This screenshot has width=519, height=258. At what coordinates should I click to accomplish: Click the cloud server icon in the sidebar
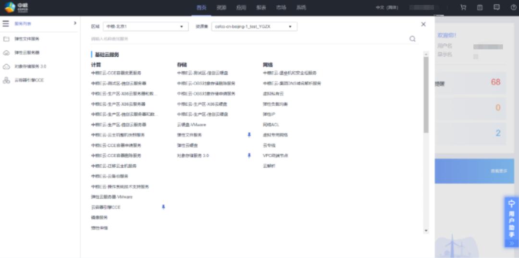point(6,53)
